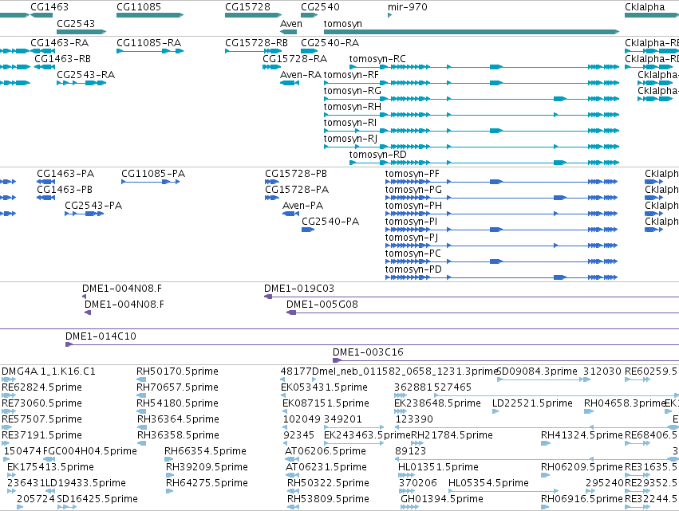Click the CG1463 gene label
Screen dimensions: 679x511
coord(49,7)
